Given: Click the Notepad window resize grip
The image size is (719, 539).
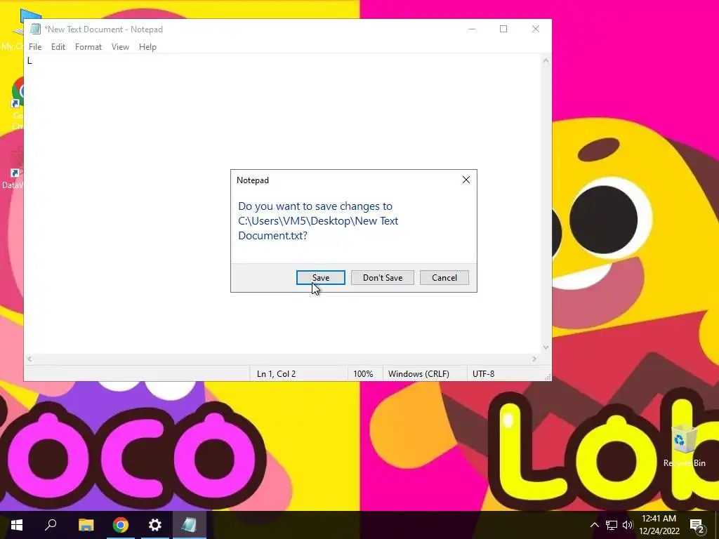Looking at the screenshot, I should click(548, 377).
